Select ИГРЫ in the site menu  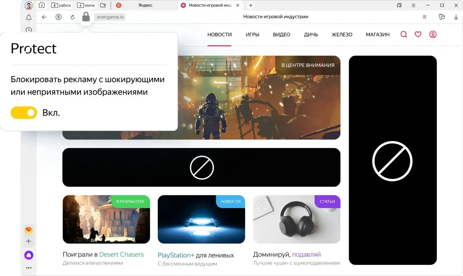click(252, 34)
